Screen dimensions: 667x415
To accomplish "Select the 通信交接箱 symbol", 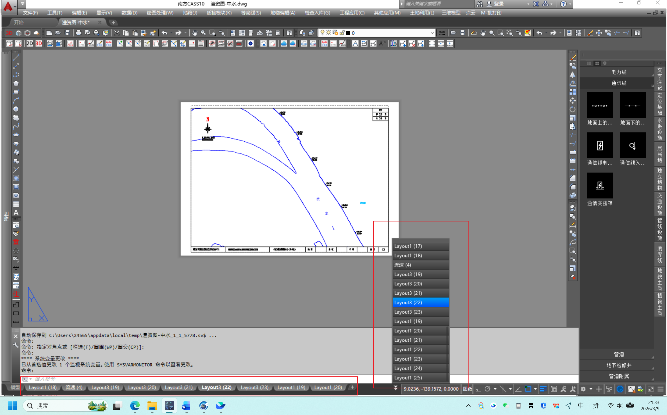I will click(x=600, y=186).
